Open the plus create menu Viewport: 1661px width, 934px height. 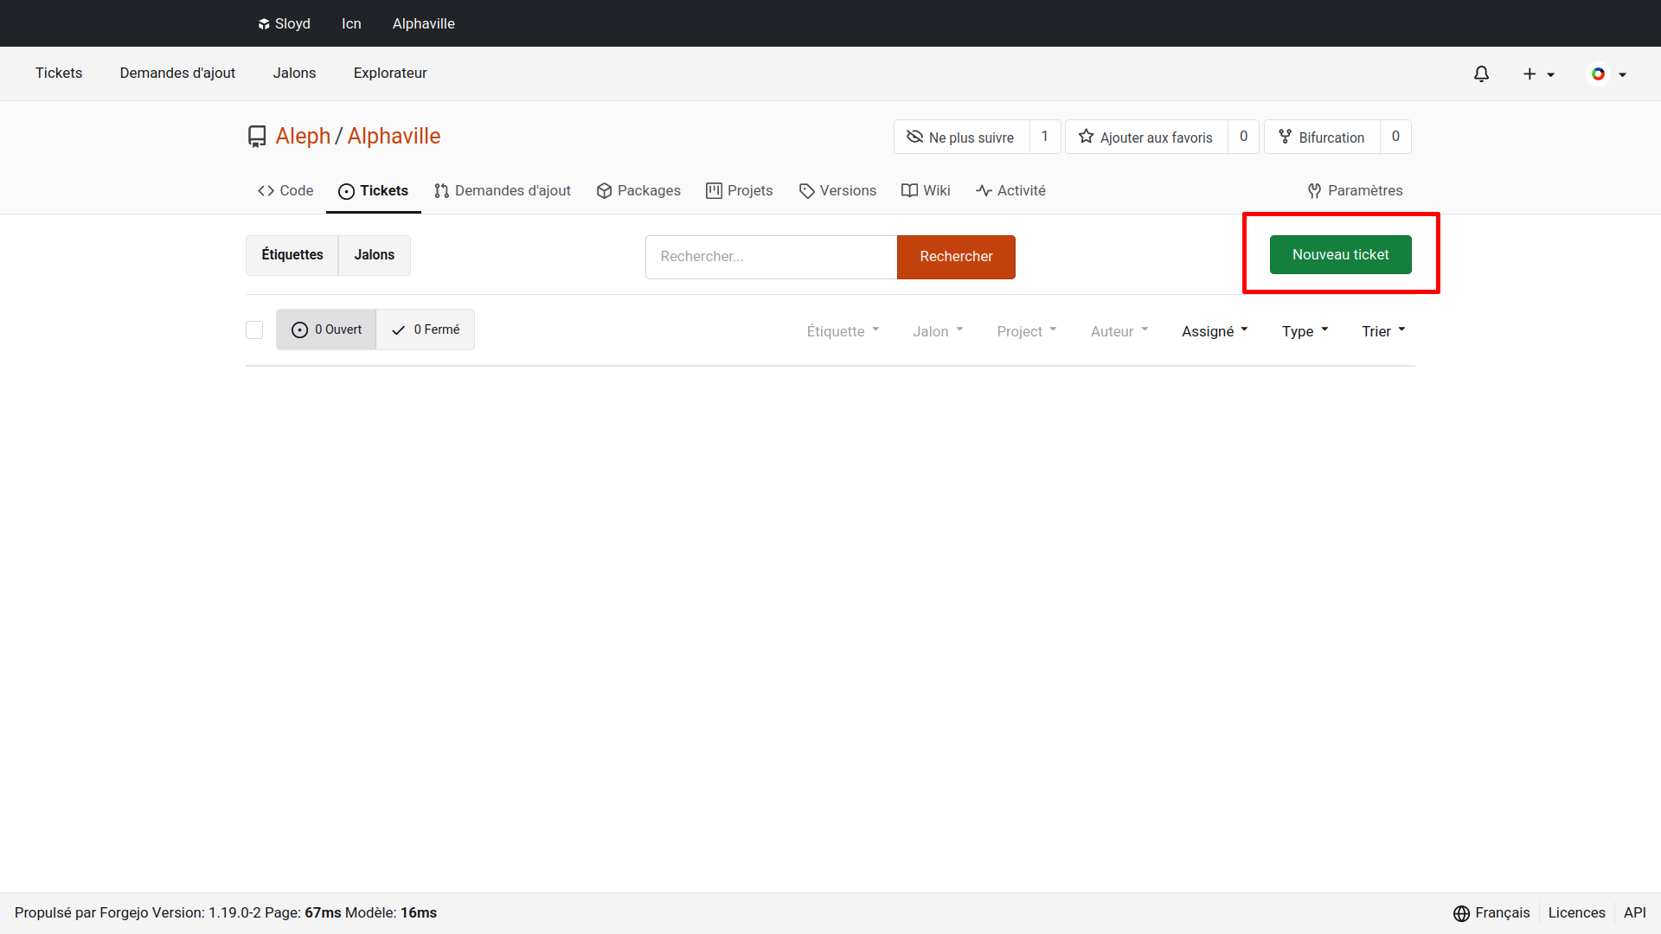coord(1538,74)
